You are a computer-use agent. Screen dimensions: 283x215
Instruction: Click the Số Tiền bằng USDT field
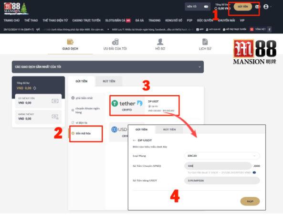[222, 181]
